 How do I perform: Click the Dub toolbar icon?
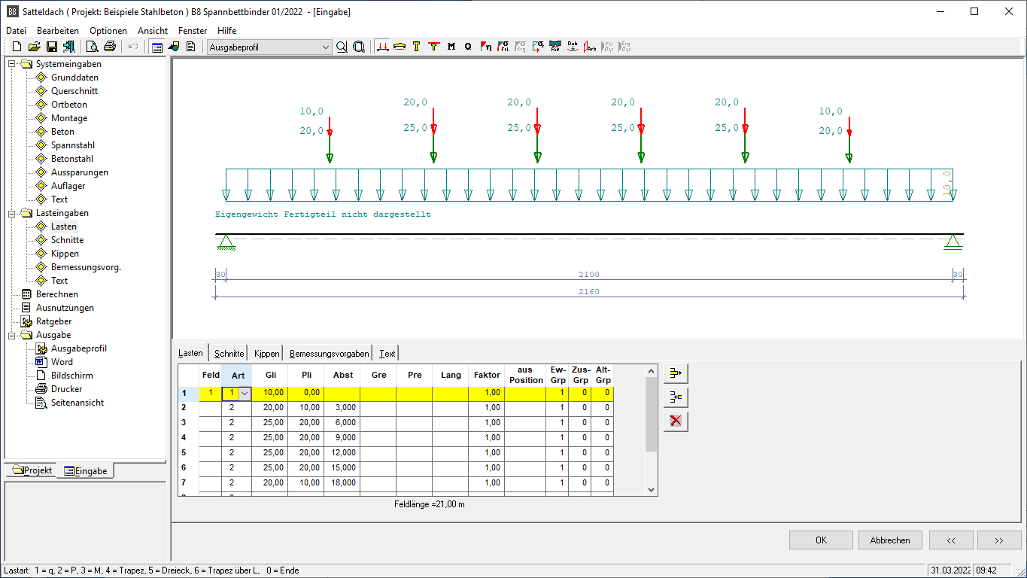coord(573,47)
